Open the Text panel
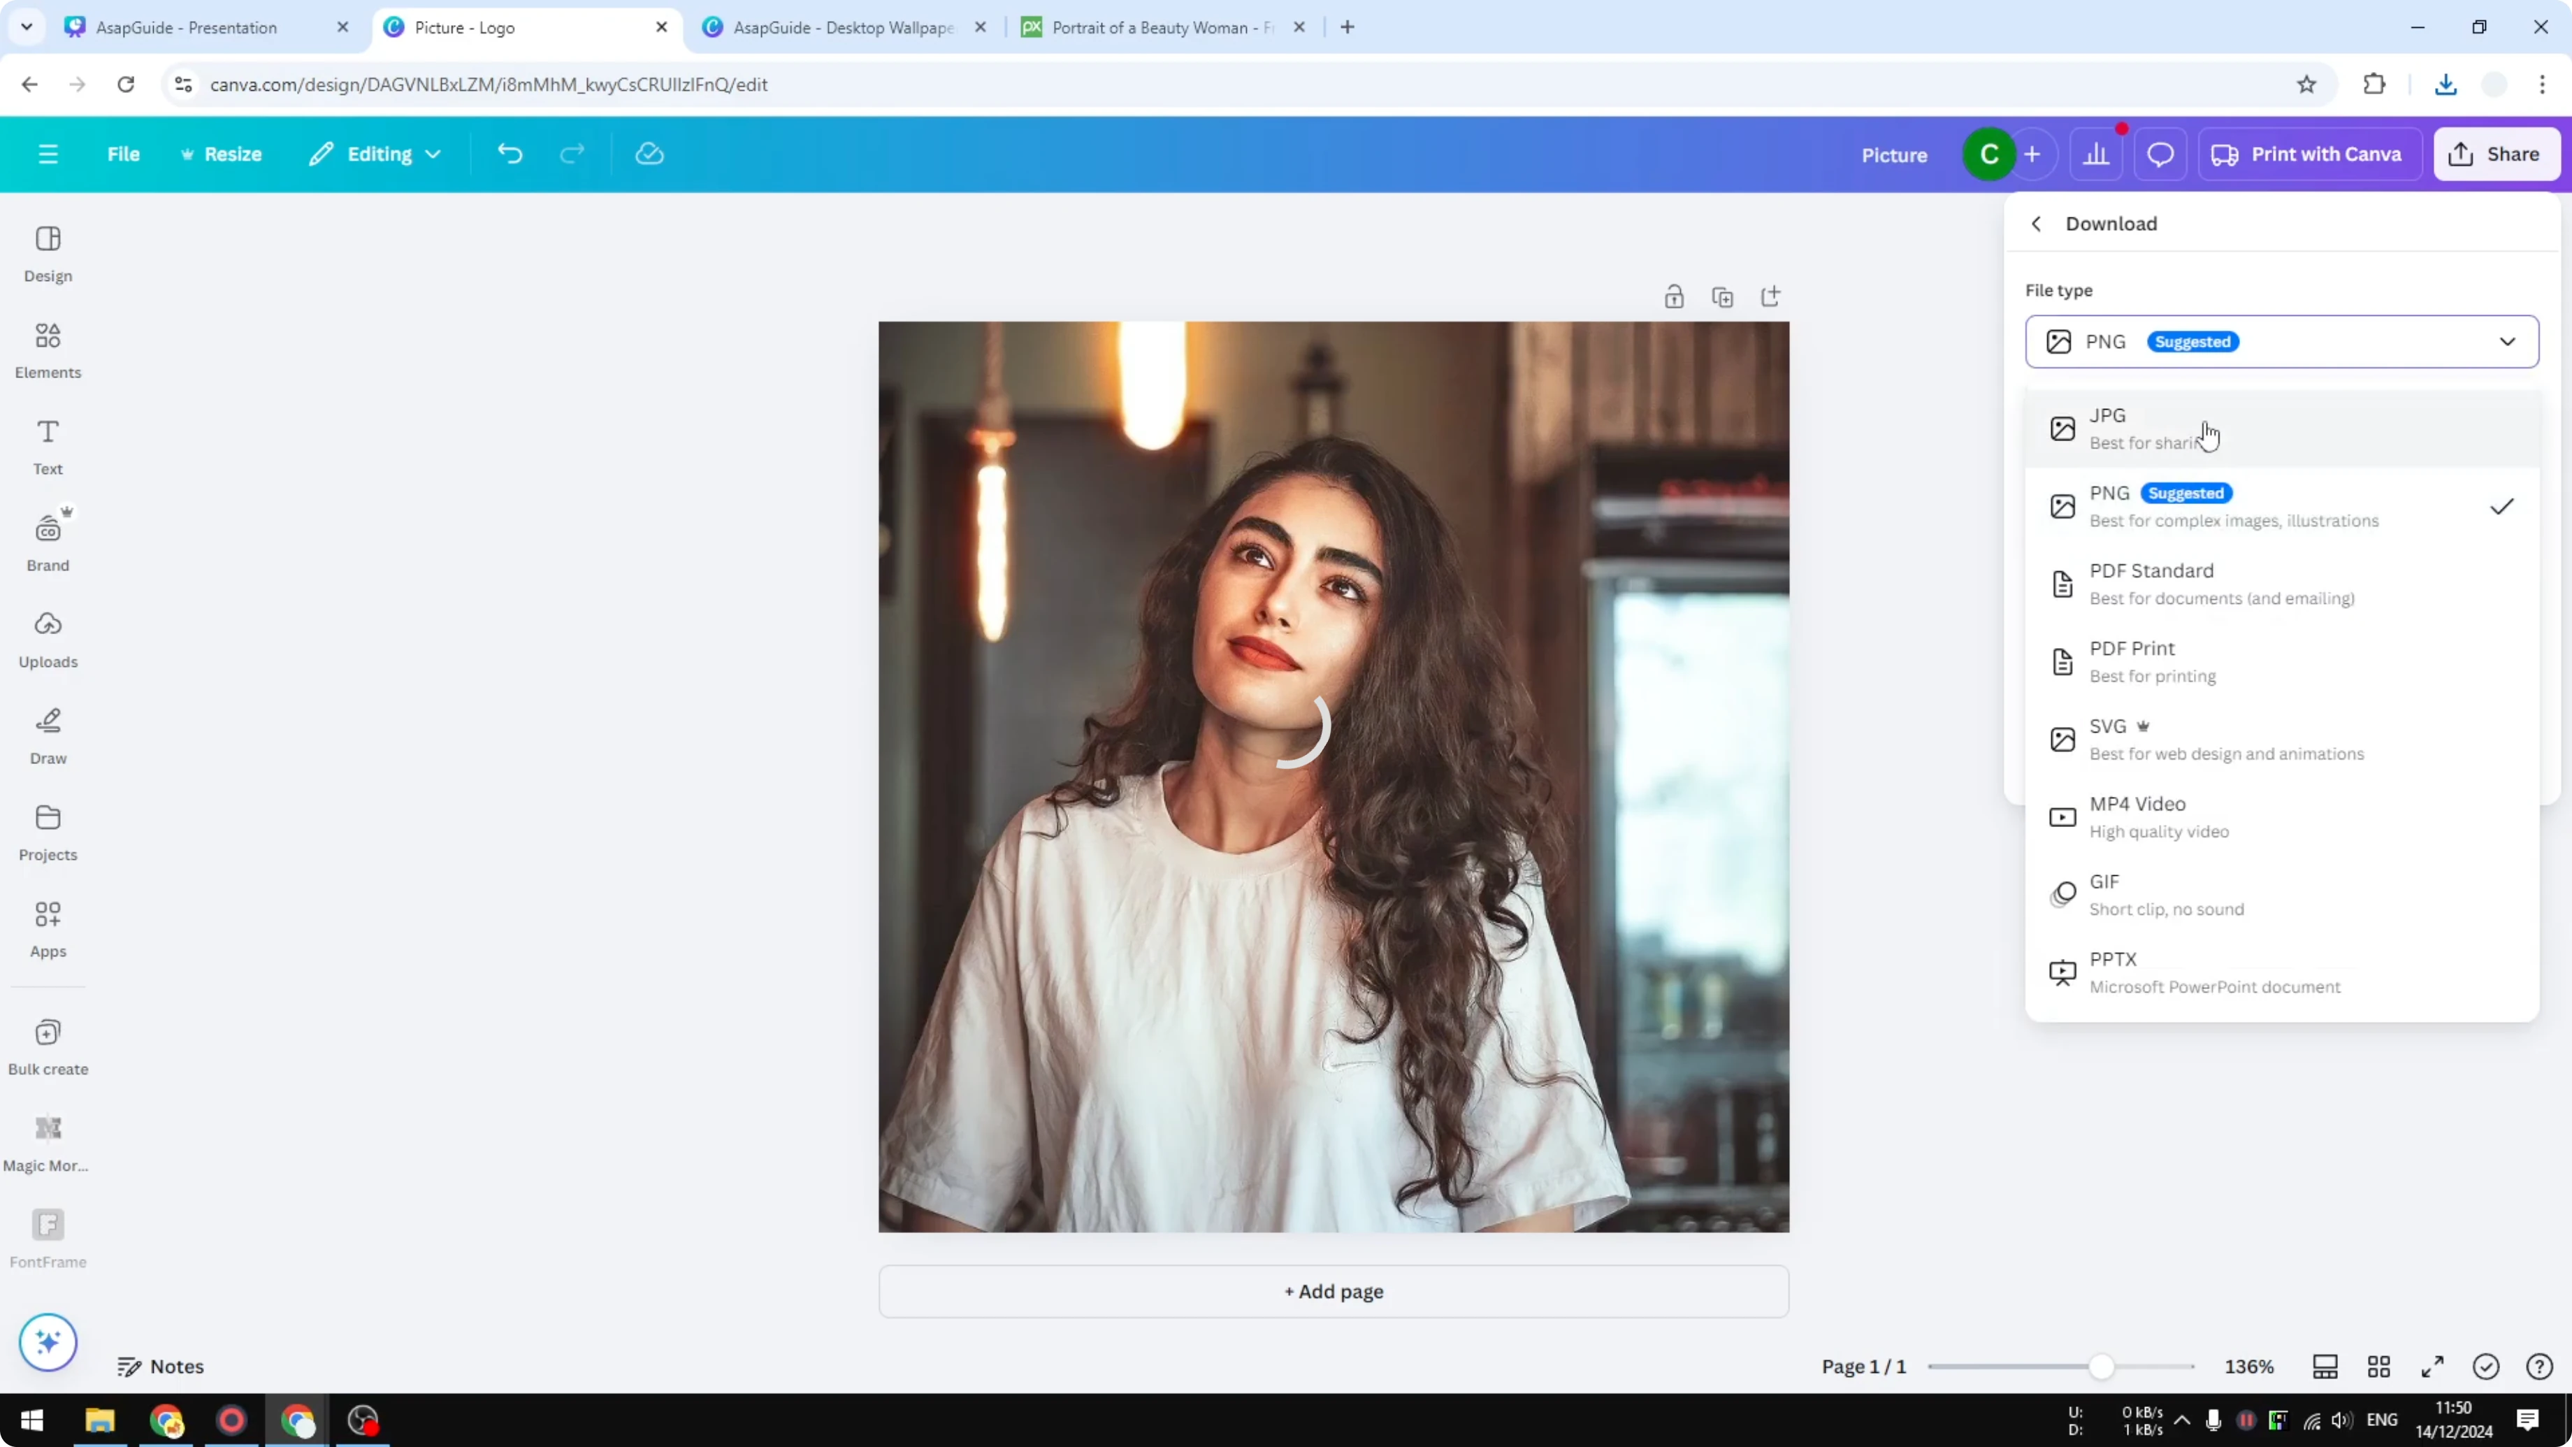This screenshot has height=1447, width=2572. [47, 445]
